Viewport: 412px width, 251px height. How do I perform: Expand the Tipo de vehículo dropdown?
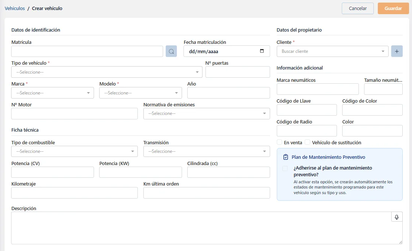coord(107,72)
